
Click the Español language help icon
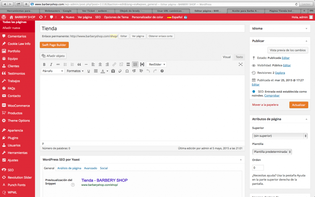pyautogui.click(x=186, y=17)
